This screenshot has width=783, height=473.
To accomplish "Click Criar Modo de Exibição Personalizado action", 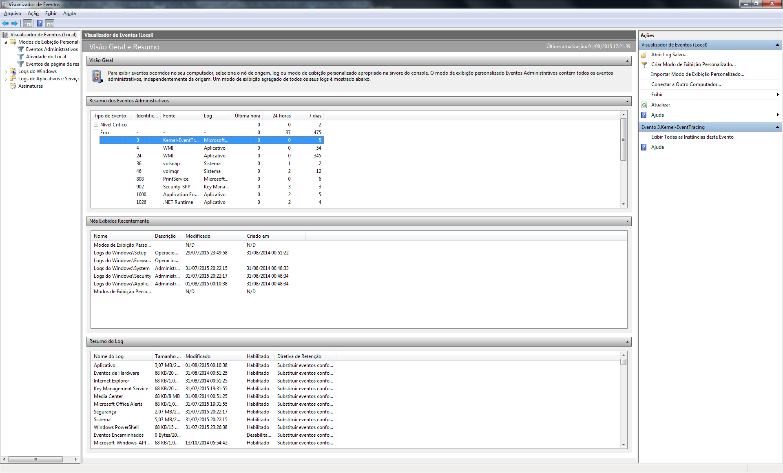I will tap(693, 64).
